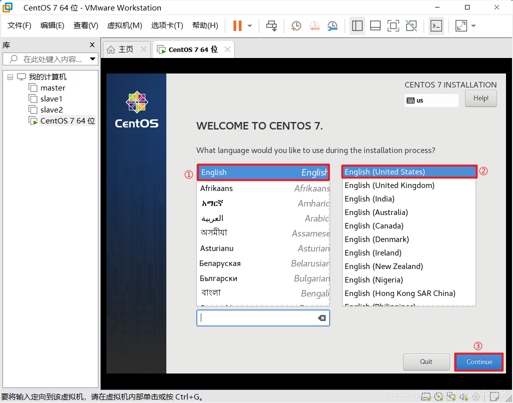Open the power options dropdown beside the pause icon

click(x=250, y=26)
